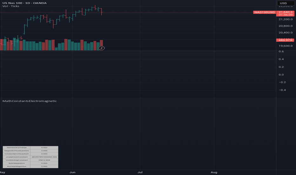Click the MagneticFluxQuantum table row
This screenshot has width=296, height=175.
tap(30, 151)
